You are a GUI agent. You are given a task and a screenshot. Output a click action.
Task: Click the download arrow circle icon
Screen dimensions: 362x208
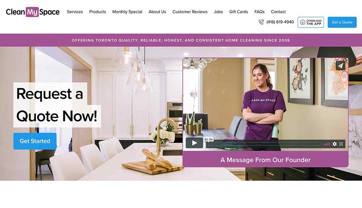tap(302, 22)
